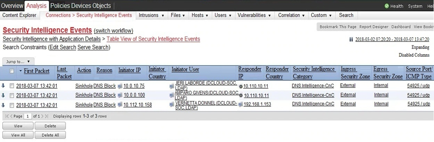Screen dimensions: 434x142
Task: Click the View button
Action: [18, 126]
